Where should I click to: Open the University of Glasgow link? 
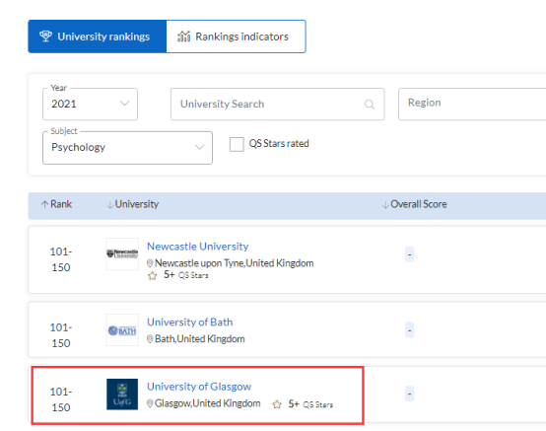pos(199,387)
